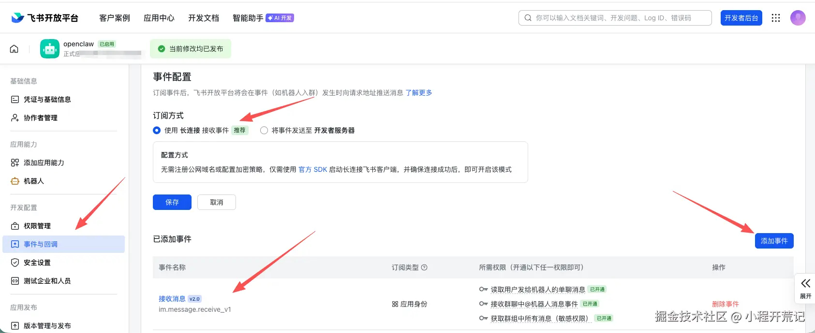The image size is (815, 333).
Task: Click the 已添加事件 heading
Action: coord(172,239)
